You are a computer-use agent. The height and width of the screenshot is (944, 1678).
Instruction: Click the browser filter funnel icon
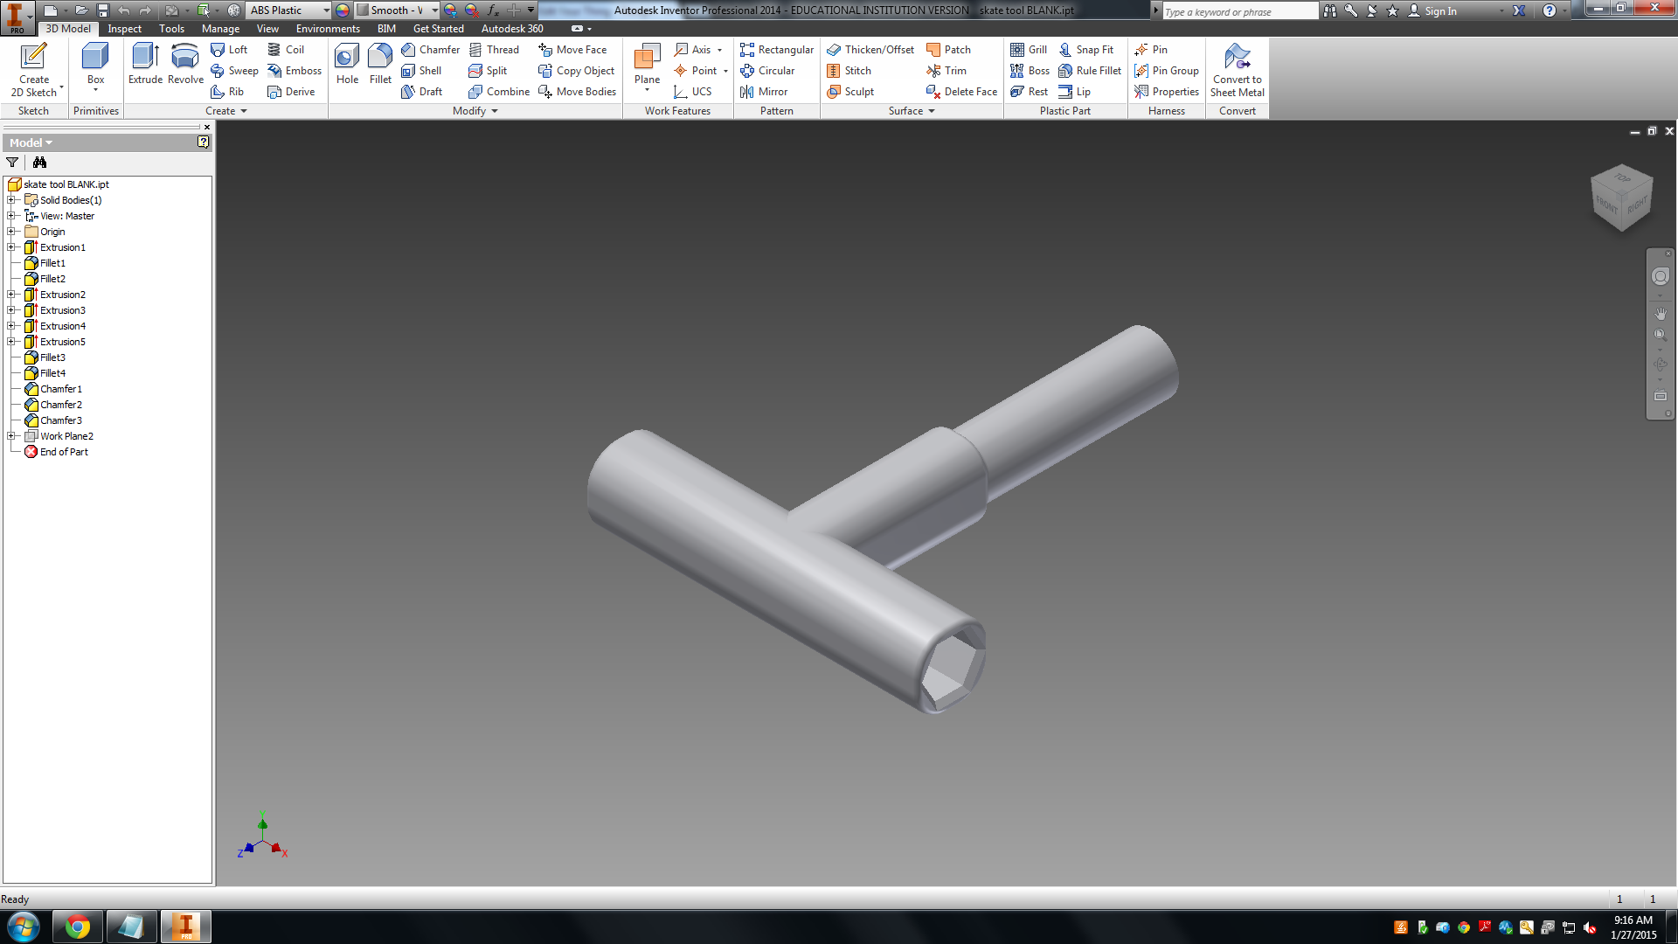[x=12, y=163]
